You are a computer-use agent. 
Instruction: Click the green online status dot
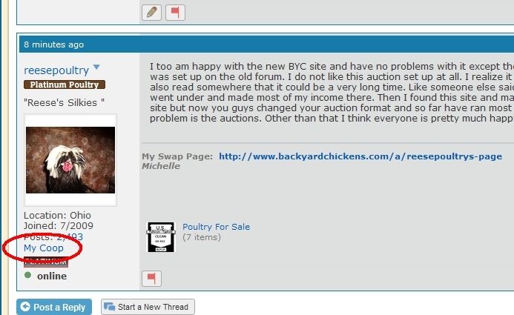coord(28,275)
